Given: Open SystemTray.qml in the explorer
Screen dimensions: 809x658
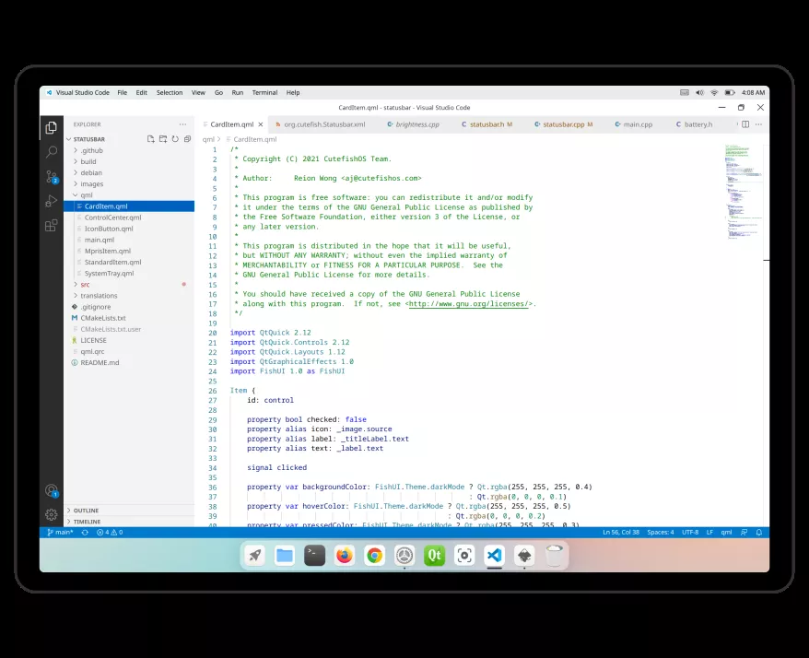Looking at the screenshot, I should pos(129,274).
